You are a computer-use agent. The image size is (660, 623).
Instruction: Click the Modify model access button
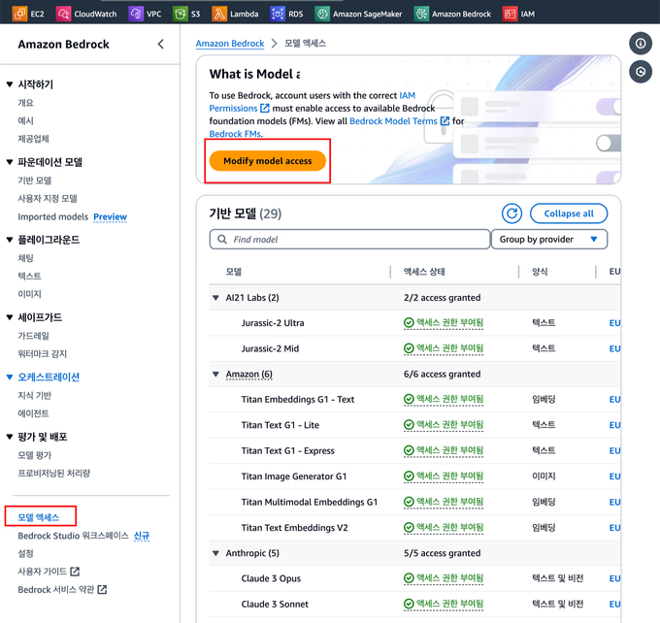[267, 161]
